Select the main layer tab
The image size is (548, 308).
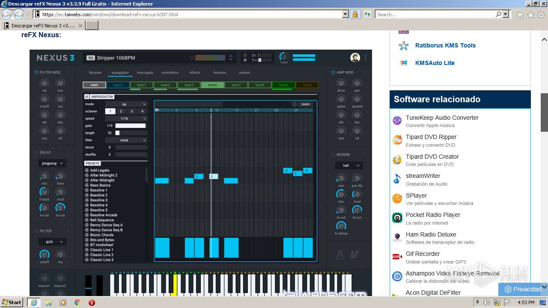(x=94, y=85)
